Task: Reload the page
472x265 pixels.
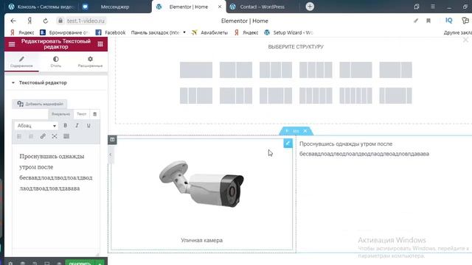Action: 45,21
